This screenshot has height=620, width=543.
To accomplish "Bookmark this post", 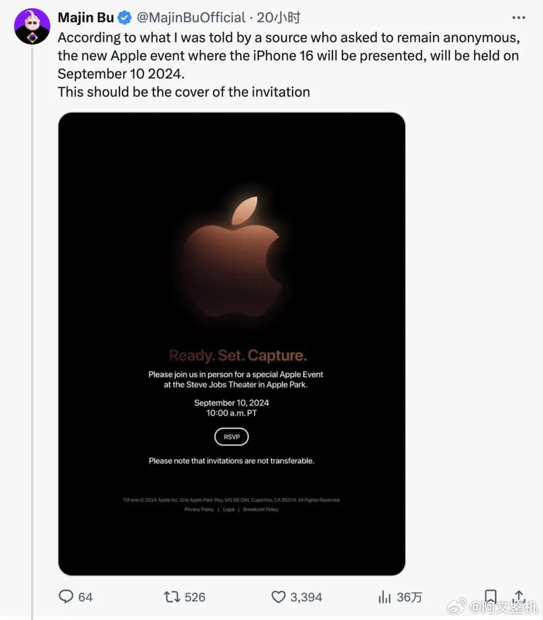I will 490,596.
